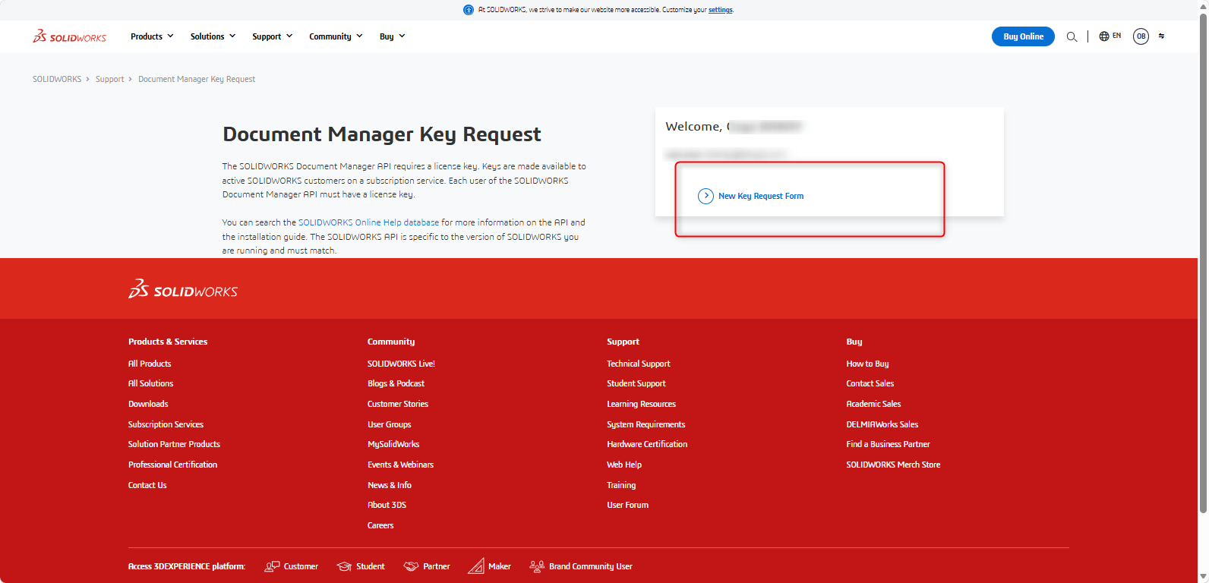Image resolution: width=1209 pixels, height=583 pixels.
Task: Open the New Key Request Form link
Action: (x=761, y=196)
